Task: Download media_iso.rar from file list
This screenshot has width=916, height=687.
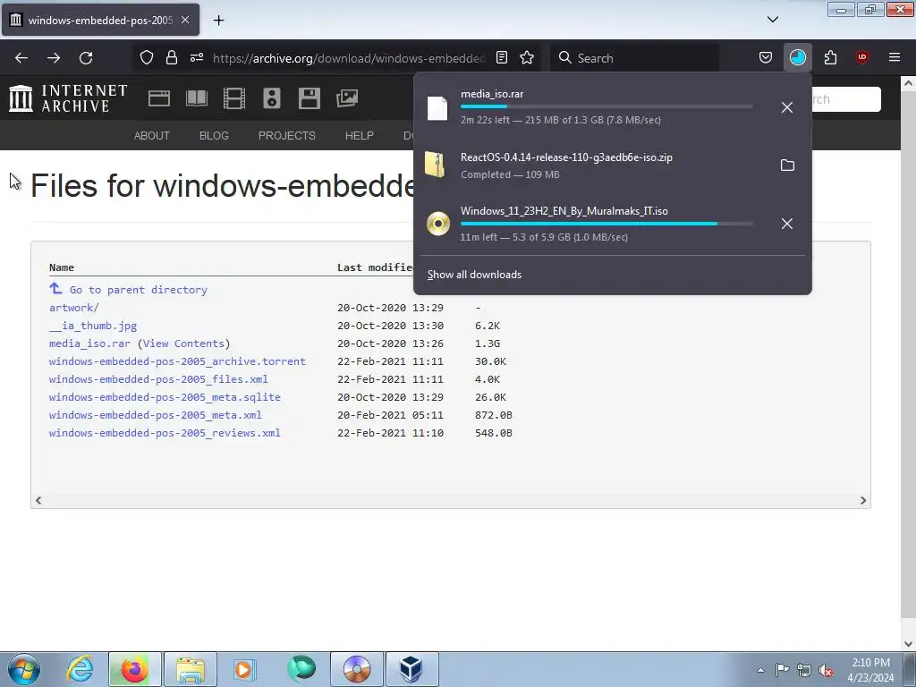Action: pyautogui.click(x=89, y=343)
